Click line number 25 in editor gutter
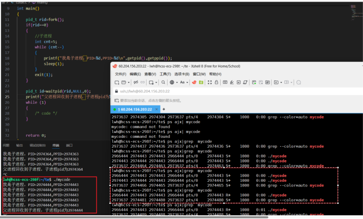This screenshot has height=219, width=363. (7, 97)
